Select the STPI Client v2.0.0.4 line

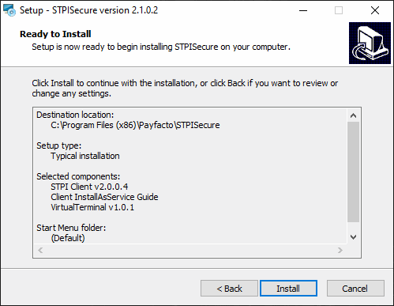click(89, 187)
